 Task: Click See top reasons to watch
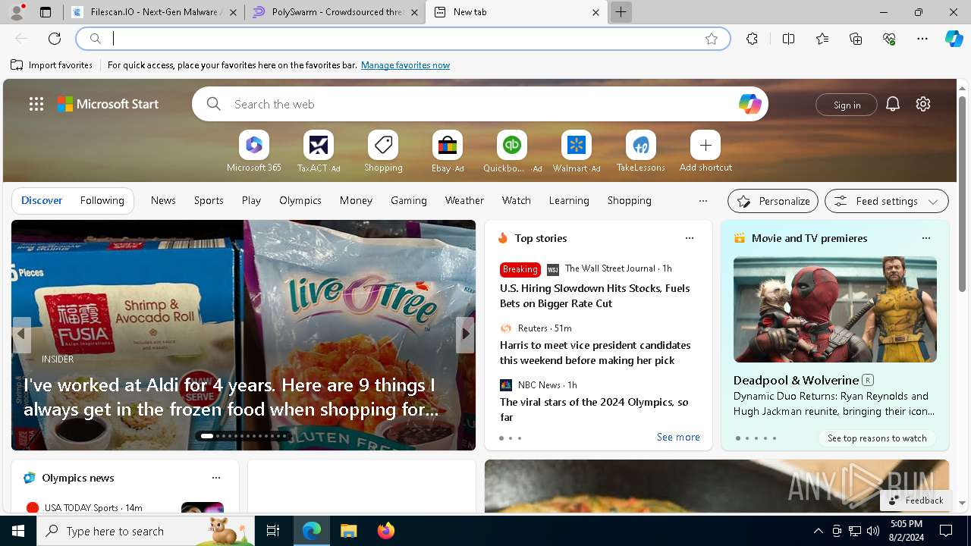click(x=877, y=438)
